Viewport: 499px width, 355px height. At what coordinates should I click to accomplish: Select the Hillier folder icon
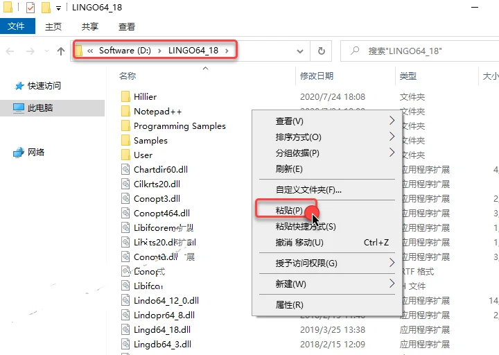click(125, 96)
